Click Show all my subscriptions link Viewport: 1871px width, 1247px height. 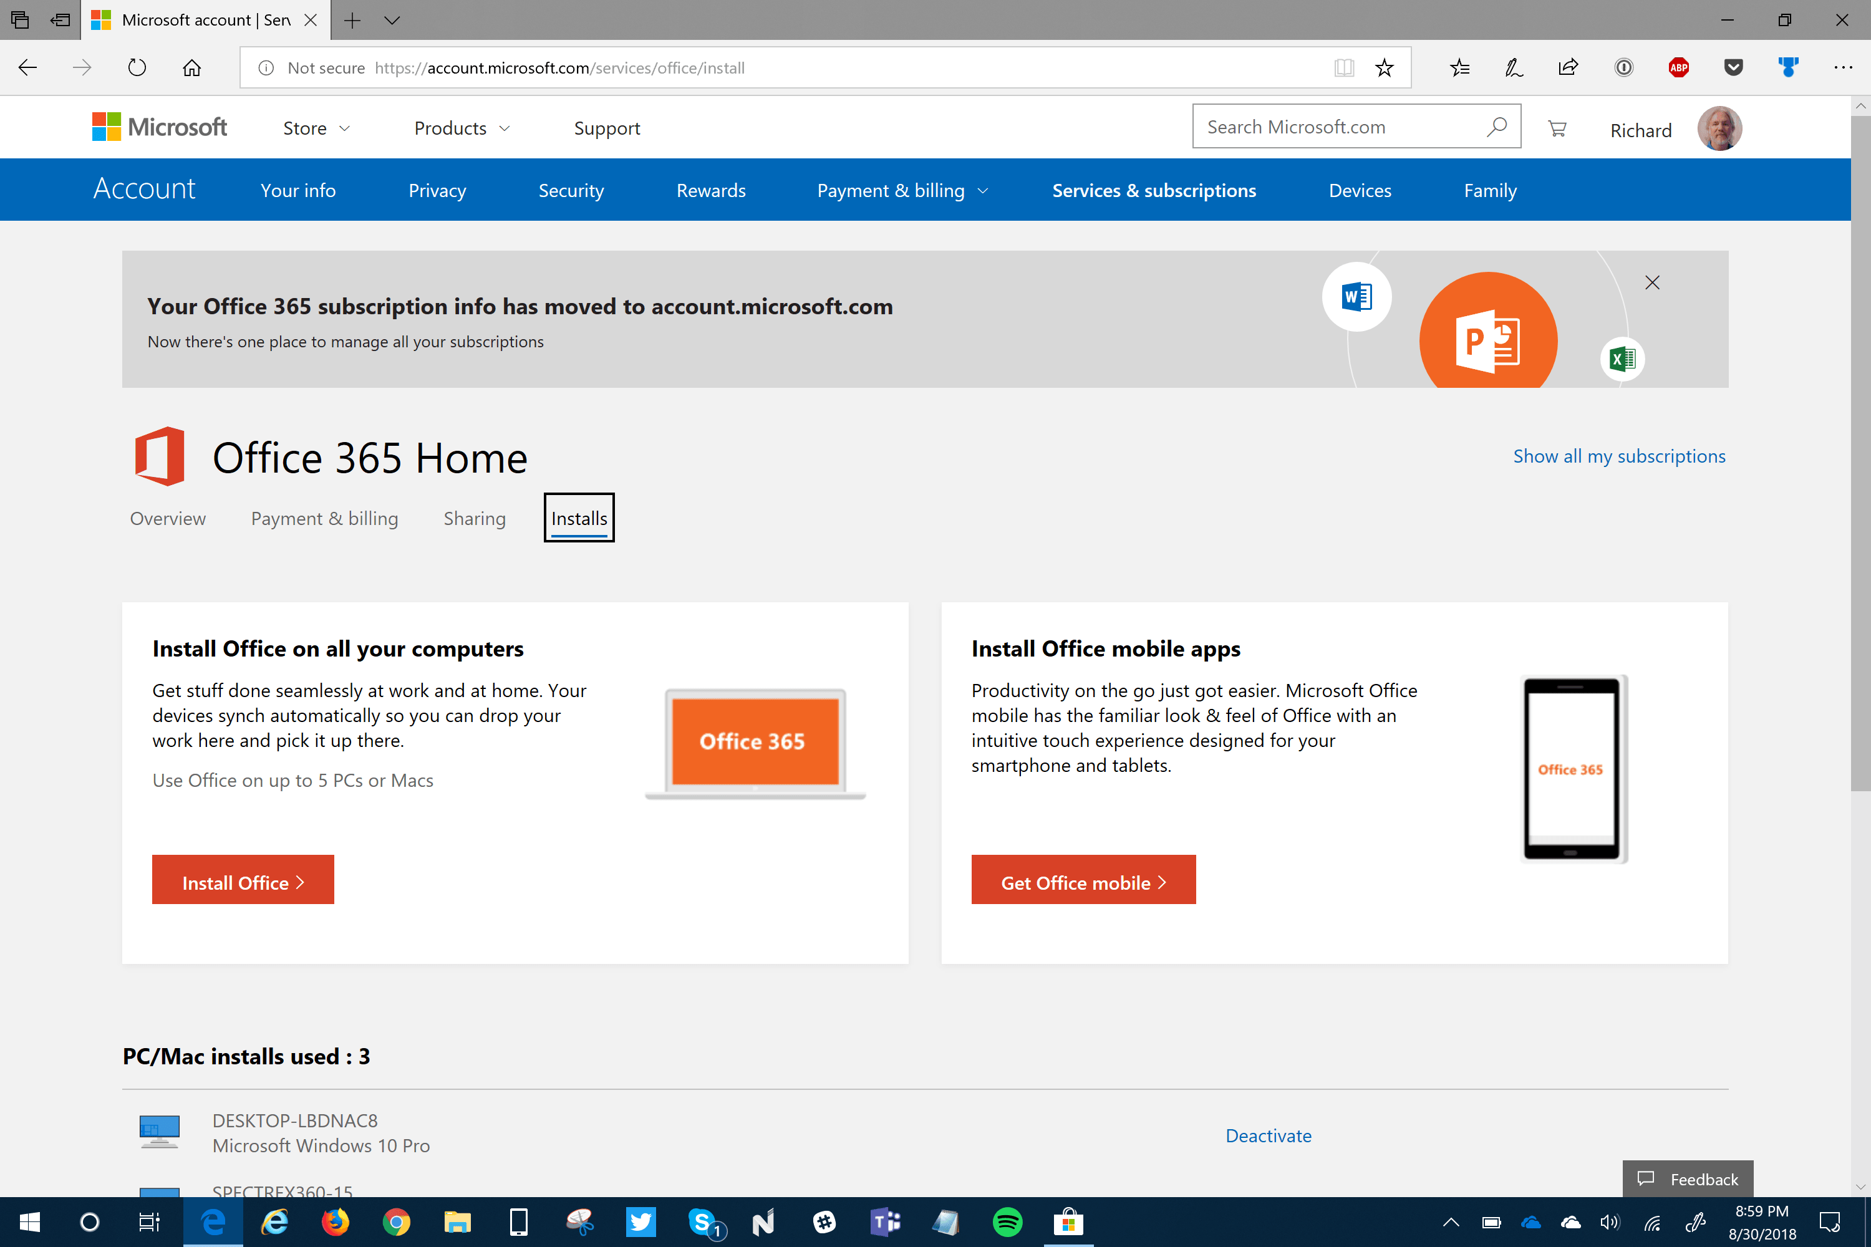[x=1619, y=456]
